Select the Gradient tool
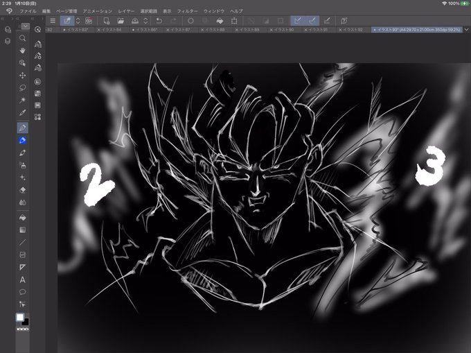This screenshot has width=471, height=353. [23, 230]
